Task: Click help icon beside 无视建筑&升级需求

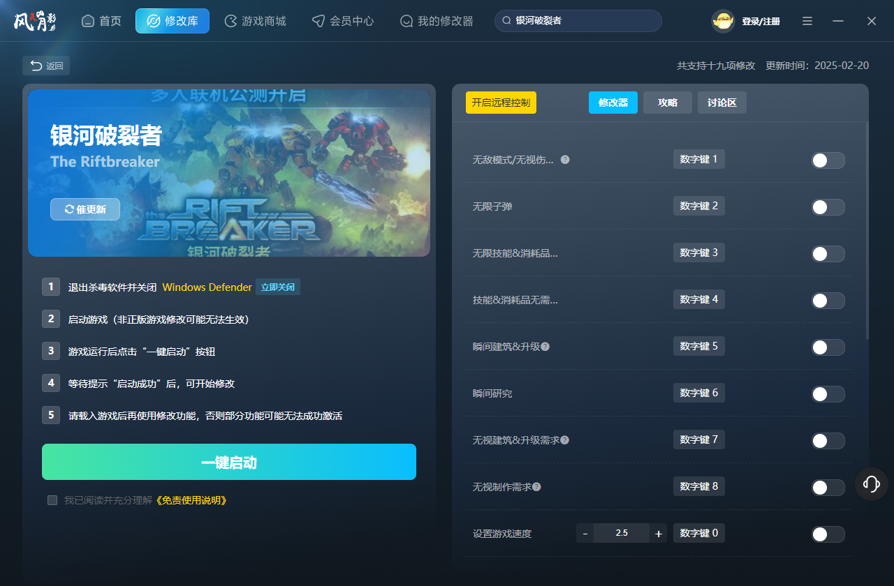Action: 564,440
